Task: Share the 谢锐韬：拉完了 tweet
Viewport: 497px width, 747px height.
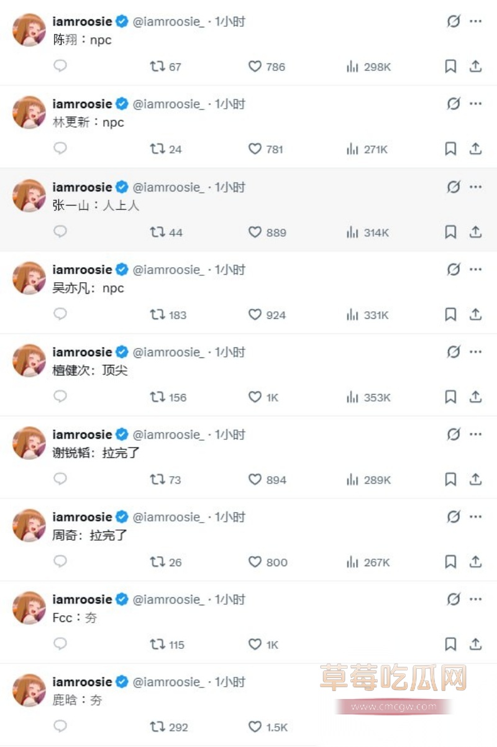Action: pyautogui.click(x=475, y=480)
